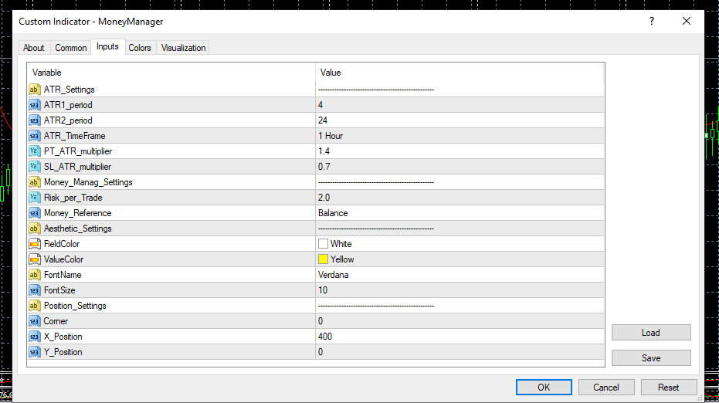Select the Aesthetic_Settings variable name
Image resolution: width=719 pixels, height=403 pixels.
pyautogui.click(x=77, y=229)
